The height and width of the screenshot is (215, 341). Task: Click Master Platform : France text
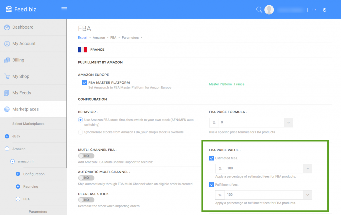[226, 84]
